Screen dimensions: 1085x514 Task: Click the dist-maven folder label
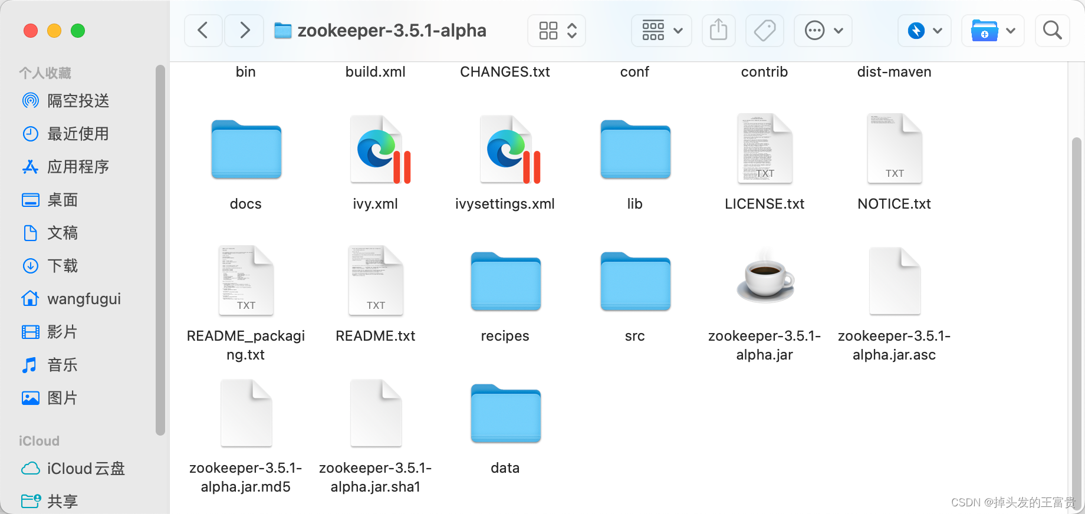point(895,72)
